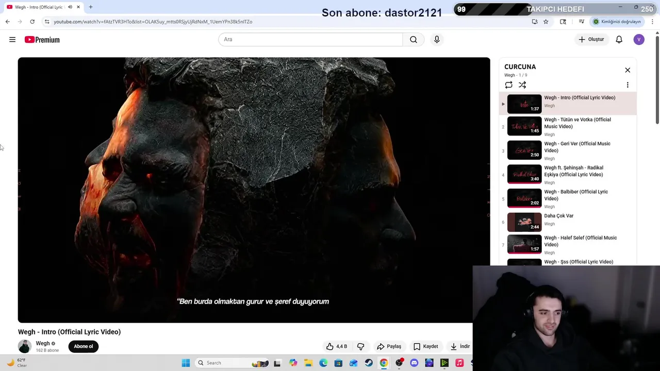Screen dimensions: 660x371
Task: Open Windows Start menu
Action: [186, 363]
